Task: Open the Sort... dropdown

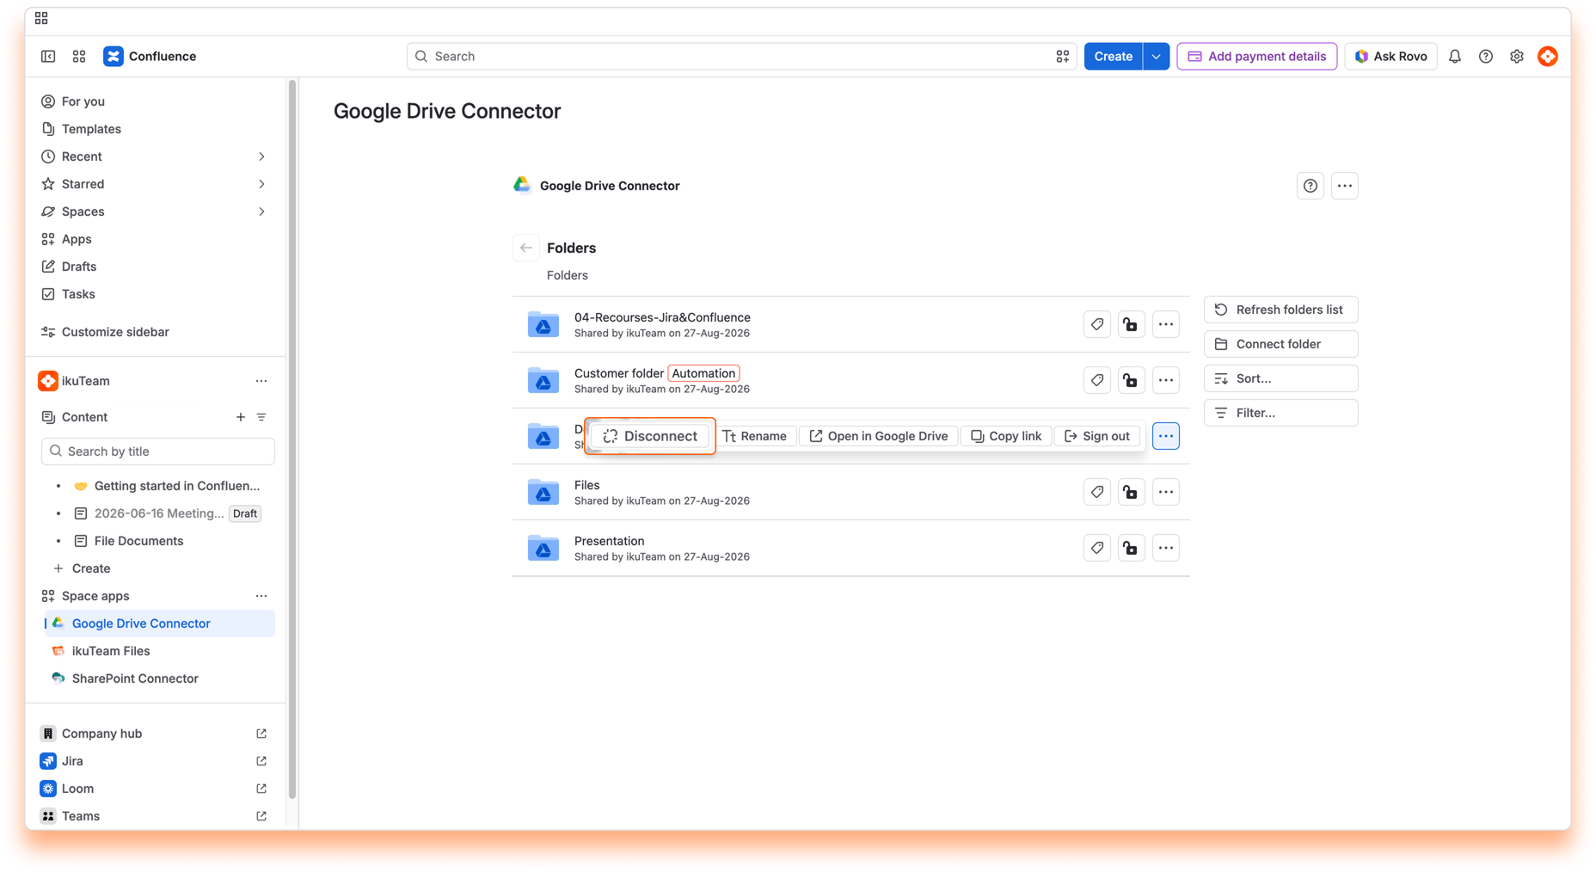Action: (1280, 378)
